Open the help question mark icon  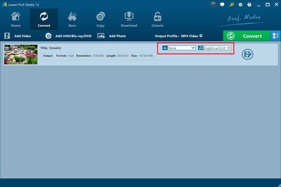click(x=249, y=5)
